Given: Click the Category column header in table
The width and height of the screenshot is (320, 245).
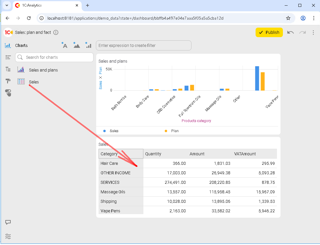Looking at the screenshot, I should tap(121, 154).
